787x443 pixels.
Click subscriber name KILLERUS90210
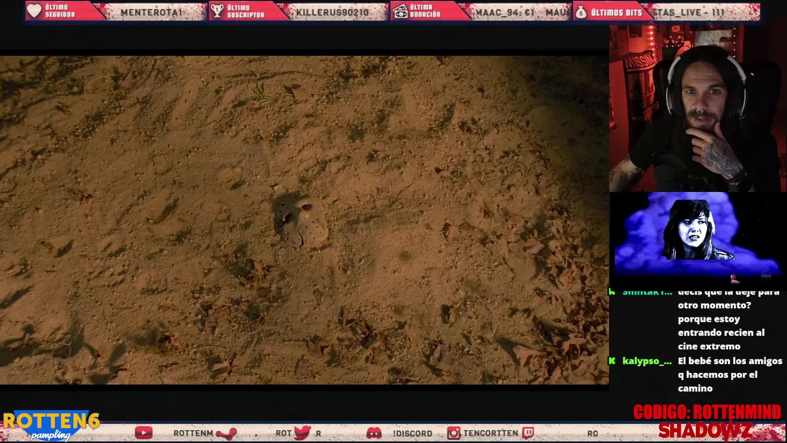[x=333, y=12]
